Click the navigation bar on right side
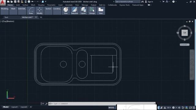This screenshot has height=110, width=196. click(192, 64)
